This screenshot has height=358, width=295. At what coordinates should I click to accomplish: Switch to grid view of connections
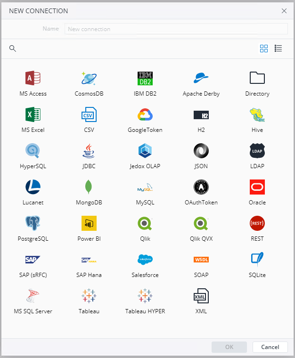click(264, 49)
